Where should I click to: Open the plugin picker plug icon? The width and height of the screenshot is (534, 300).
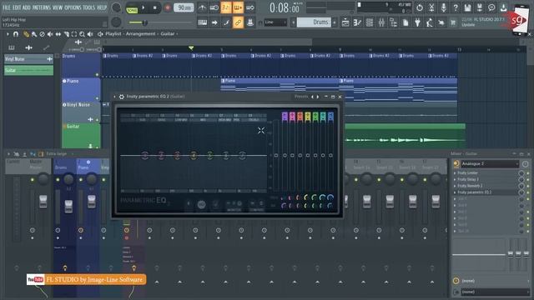(417, 22)
